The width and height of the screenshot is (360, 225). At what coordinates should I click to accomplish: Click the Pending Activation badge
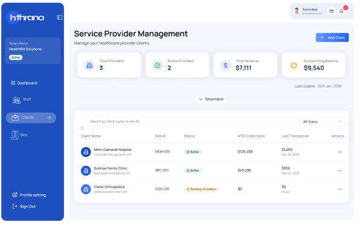pos(201,189)
